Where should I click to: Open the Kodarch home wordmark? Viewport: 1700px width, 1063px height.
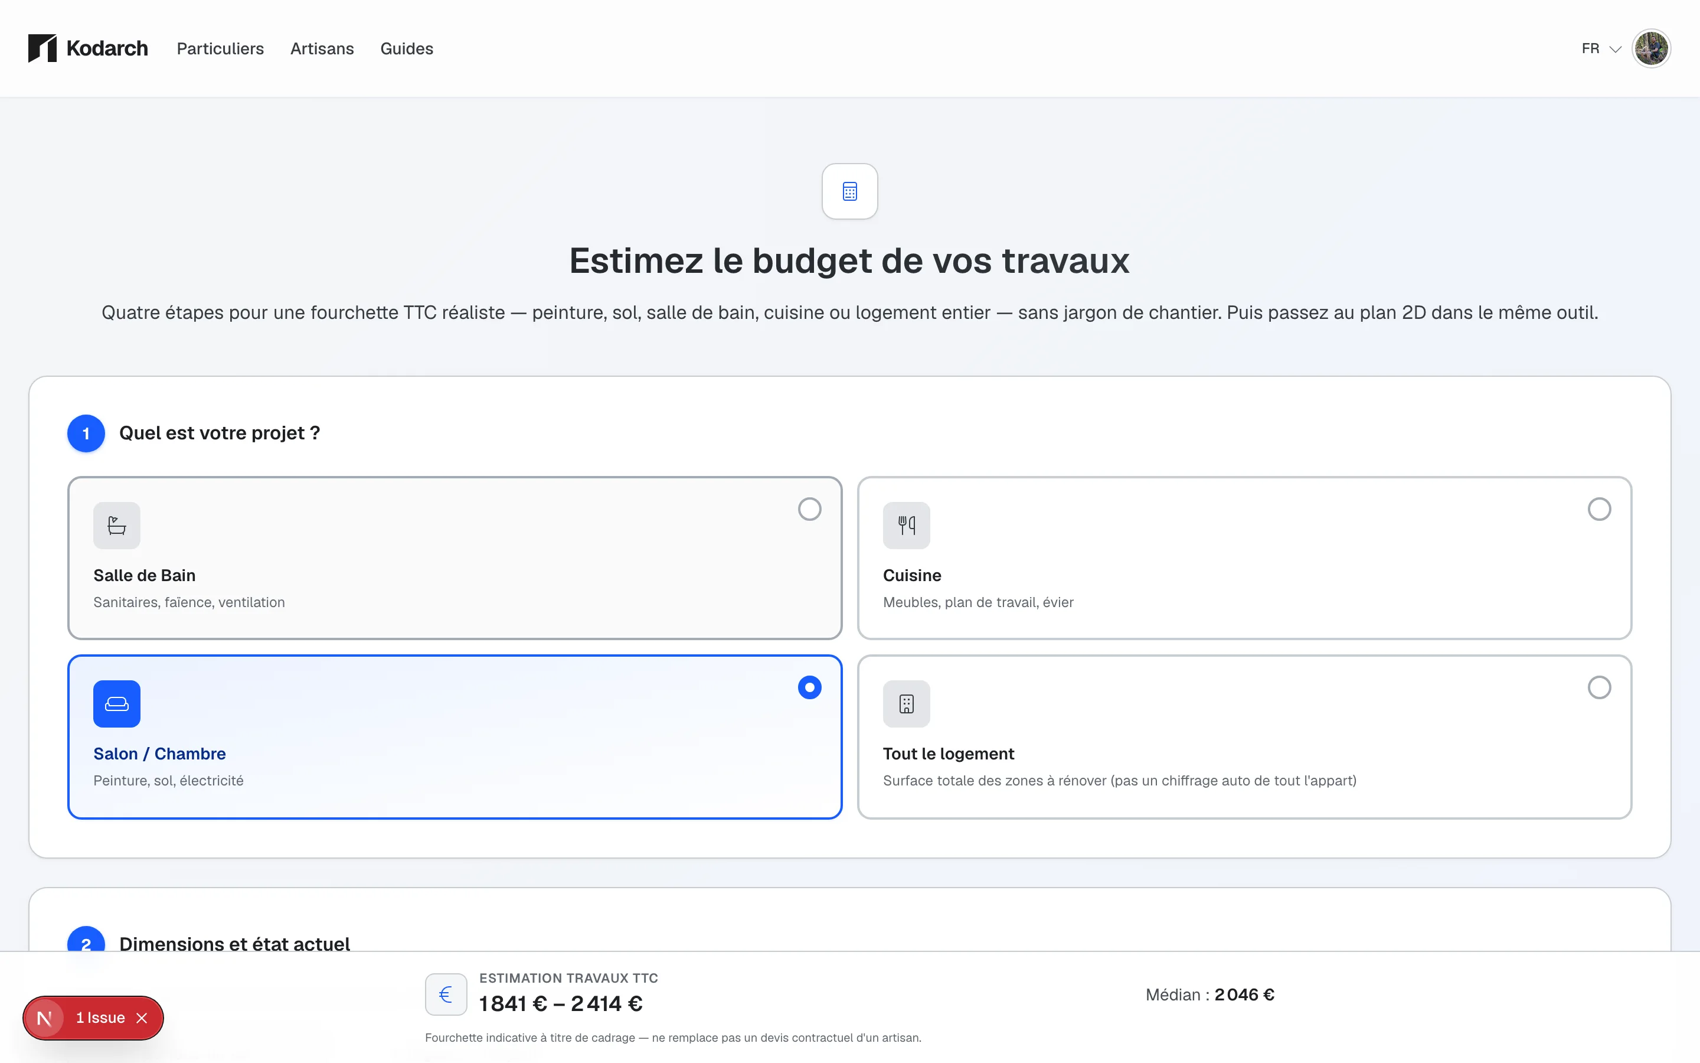[107, 48]
